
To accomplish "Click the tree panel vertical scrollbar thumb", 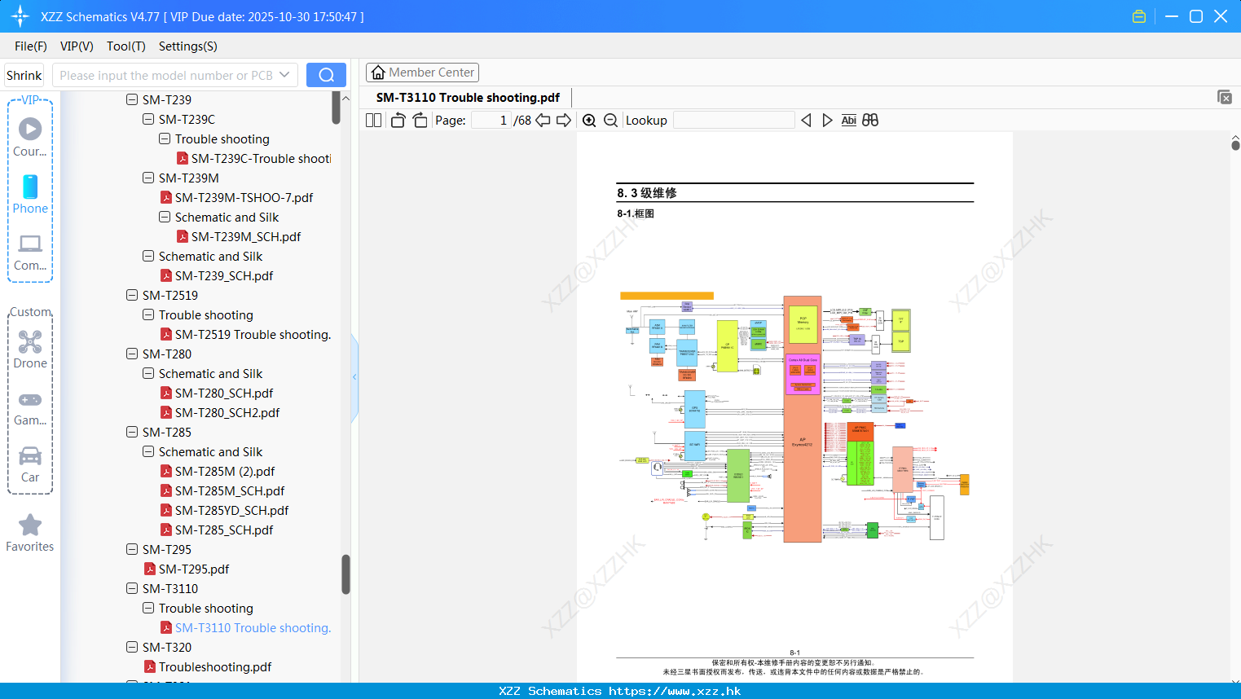I will tap(345, 574).
